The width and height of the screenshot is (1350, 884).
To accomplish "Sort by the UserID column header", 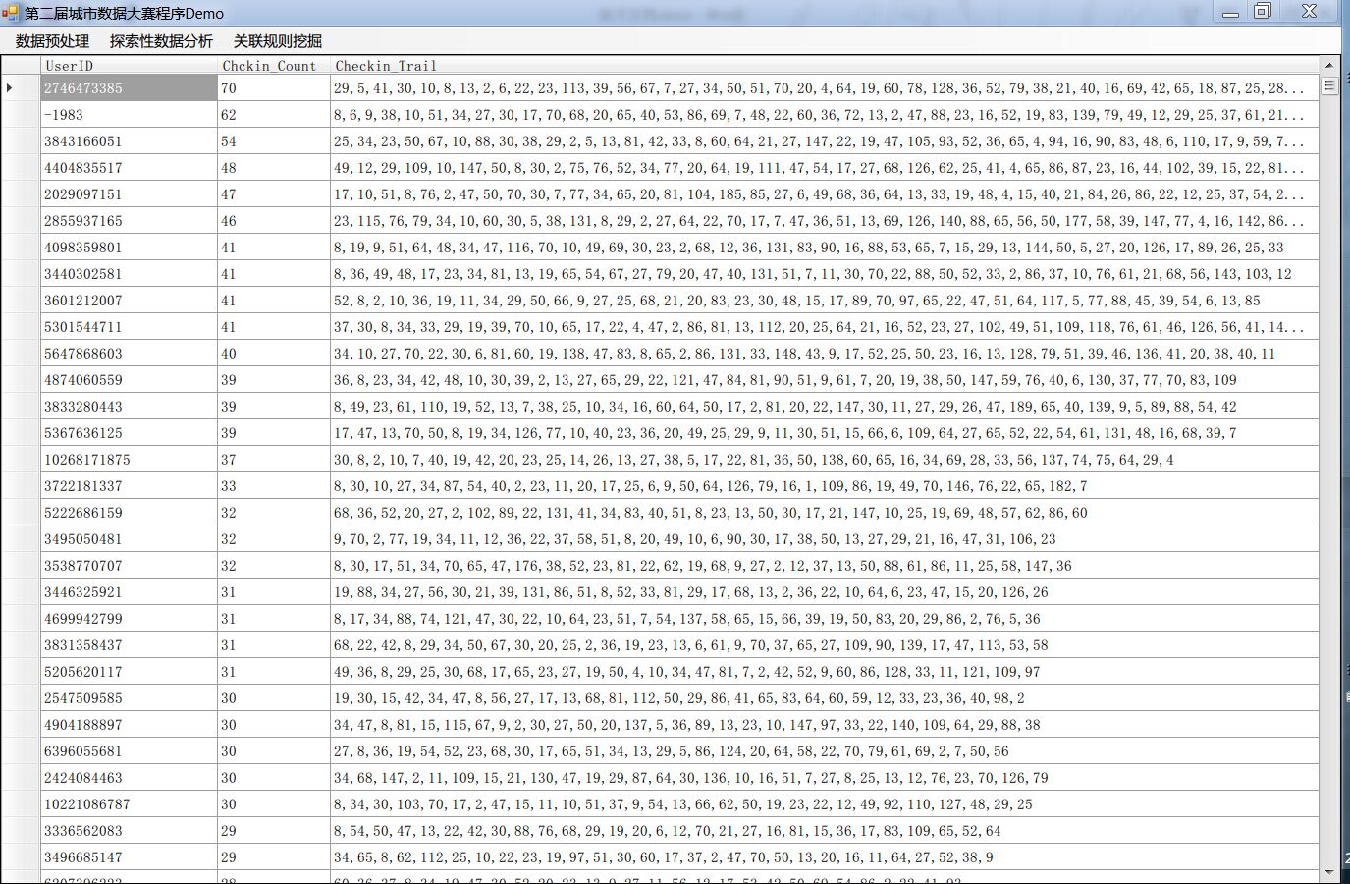I will (x=129, y=66).
